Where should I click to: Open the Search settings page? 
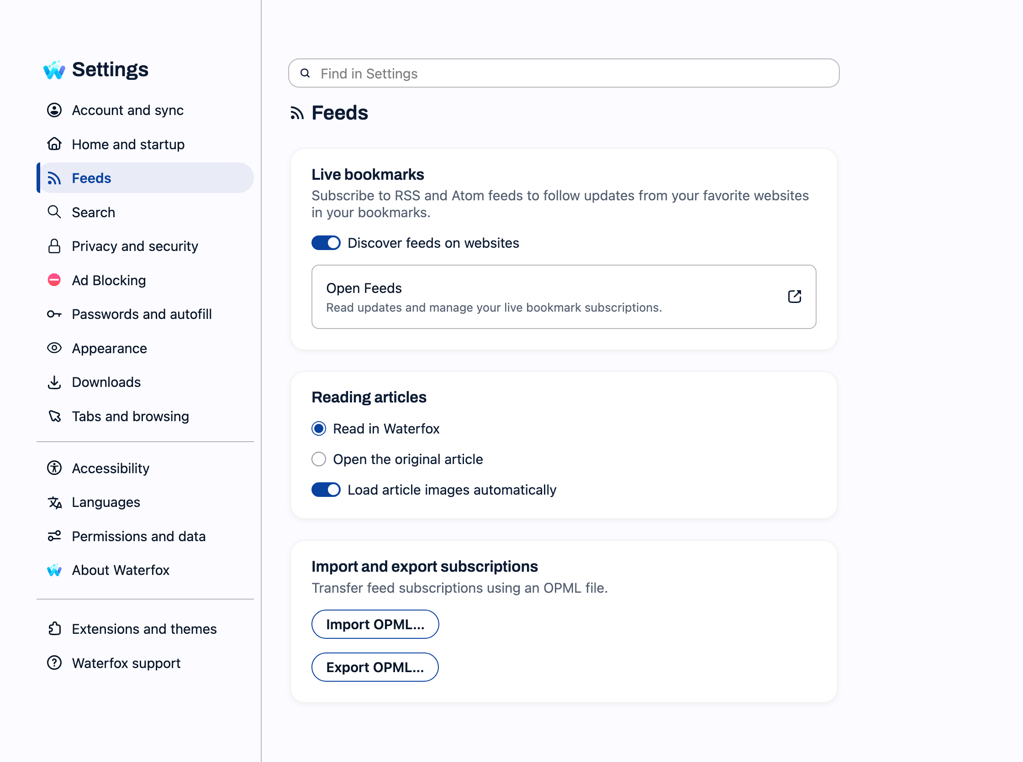(145, 212)
